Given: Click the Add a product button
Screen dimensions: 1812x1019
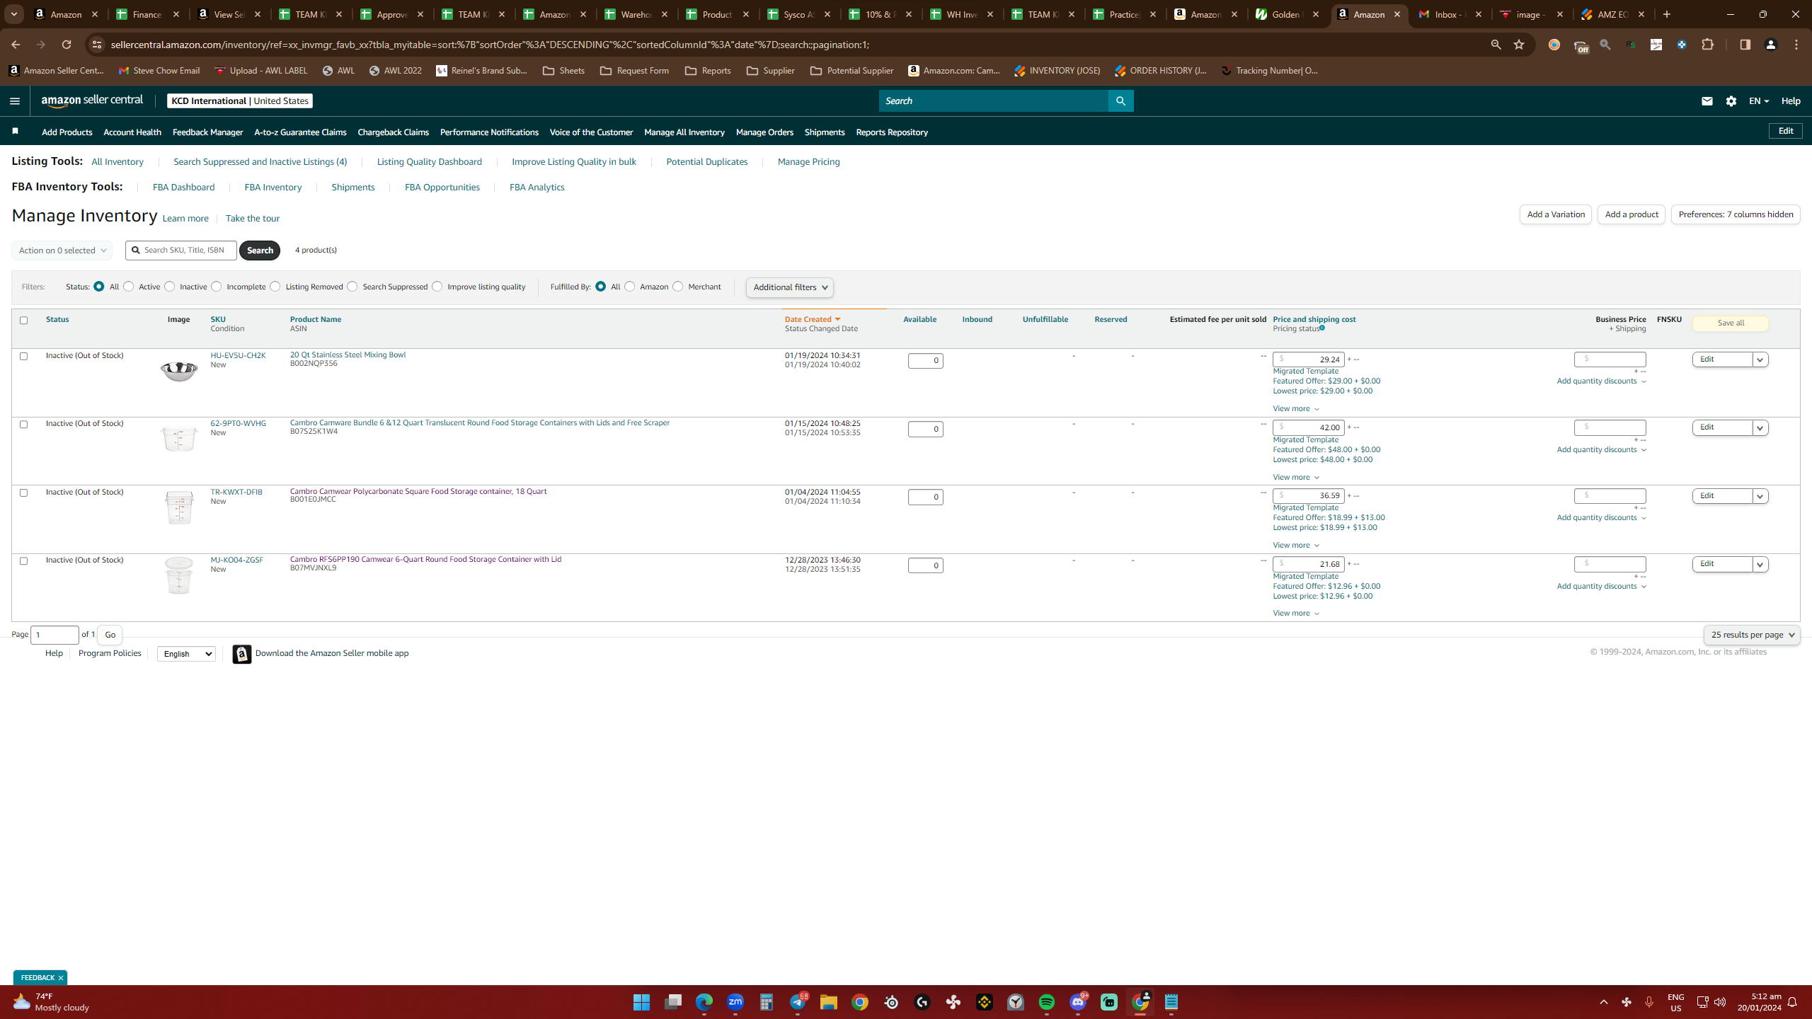Looking at the screenshot, I should 1631,214.
